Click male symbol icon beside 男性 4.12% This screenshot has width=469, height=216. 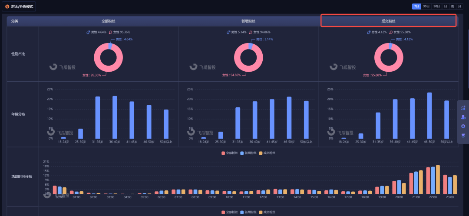click(369, 32)
